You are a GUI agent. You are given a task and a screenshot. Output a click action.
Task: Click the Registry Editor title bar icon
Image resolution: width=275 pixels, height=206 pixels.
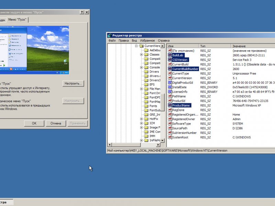(110, 35)
